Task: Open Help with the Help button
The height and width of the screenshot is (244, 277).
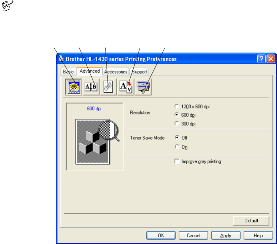Action: (258, 235)
